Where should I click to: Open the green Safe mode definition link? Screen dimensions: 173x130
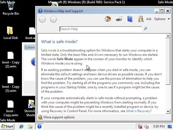(x=49, y=50)
